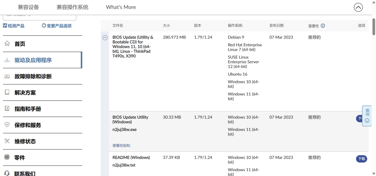Image resolution: width=376 pixels, height=176 pixels.
Task: Open 联系我们 in the sidebar
Action: coord(42,171)
